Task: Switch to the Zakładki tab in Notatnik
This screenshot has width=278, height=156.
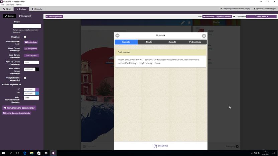Action: (172, 42)
